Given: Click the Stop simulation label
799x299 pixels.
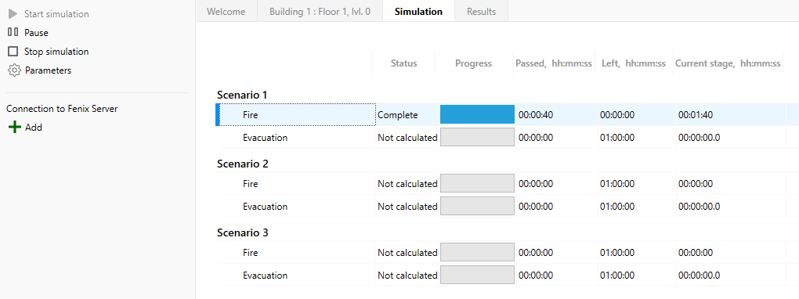Looking at the screenshot, I should coord(56,52).
